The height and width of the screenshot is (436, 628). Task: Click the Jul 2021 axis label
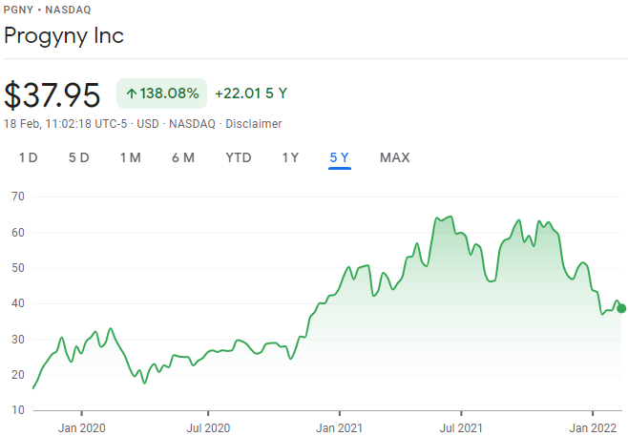click(461, 428)
